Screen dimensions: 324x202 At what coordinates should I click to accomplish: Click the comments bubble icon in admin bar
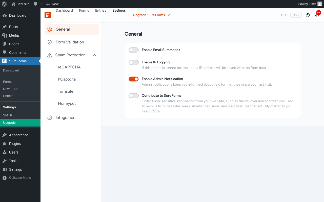tap(36, 4)
